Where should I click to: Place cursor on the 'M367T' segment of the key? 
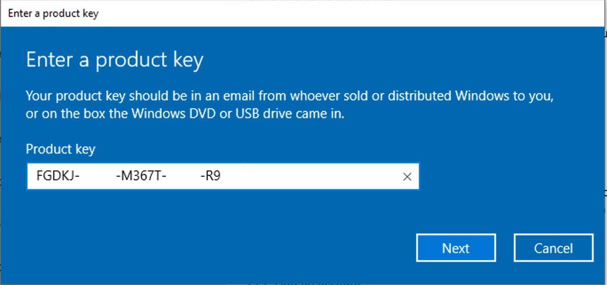click(x=142, y=177)
